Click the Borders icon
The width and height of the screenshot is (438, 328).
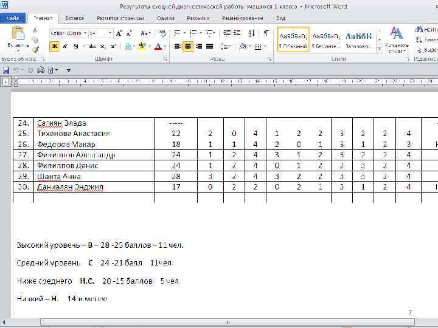tap(258, 47)
